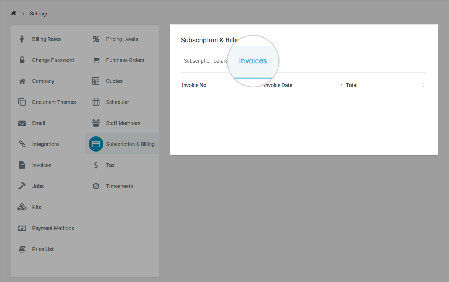Open Price List settings

tap(43, 249)
